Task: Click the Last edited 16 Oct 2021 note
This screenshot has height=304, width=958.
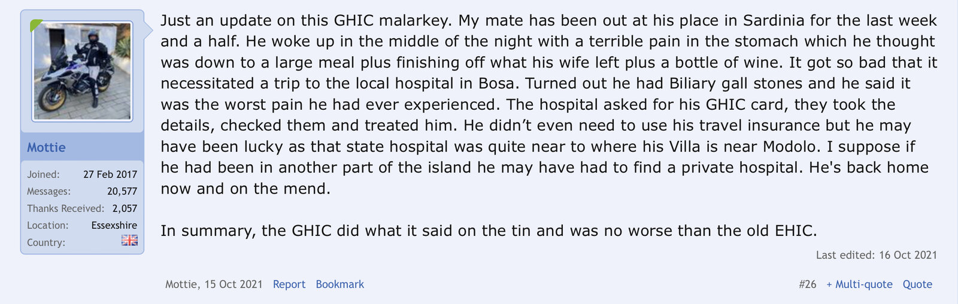Action: coord(876,255)
